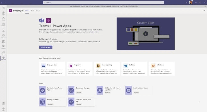Open the Apps store icon
207x112 pixels.
(x=3, y=103)
